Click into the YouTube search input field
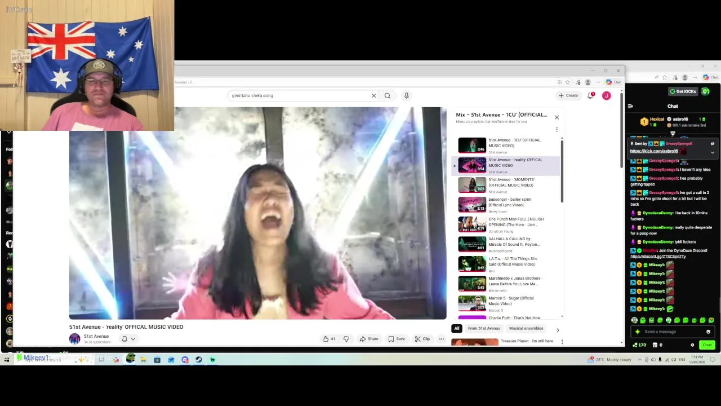721x406 pixels. coord(299,95)
